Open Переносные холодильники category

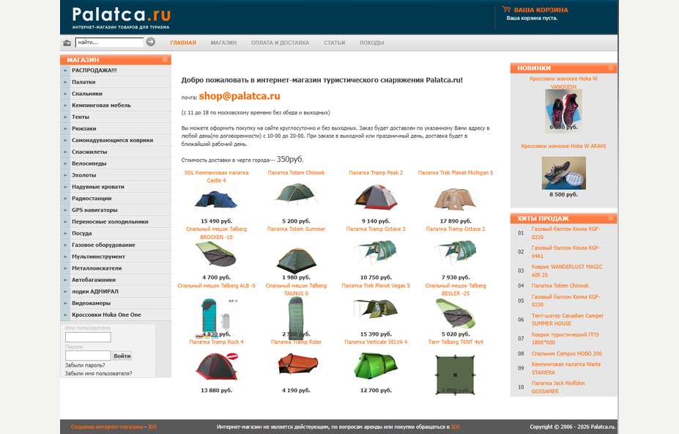[x=110, y=222]
